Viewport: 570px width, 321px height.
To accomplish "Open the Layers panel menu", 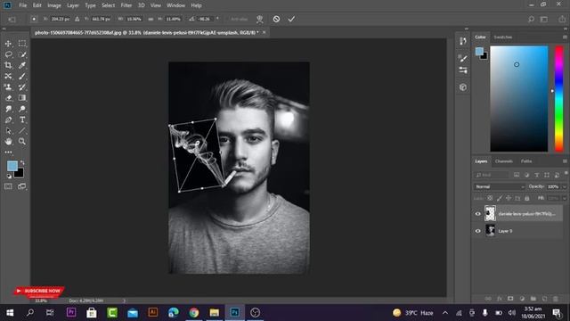I will click(x=565, y=161).
